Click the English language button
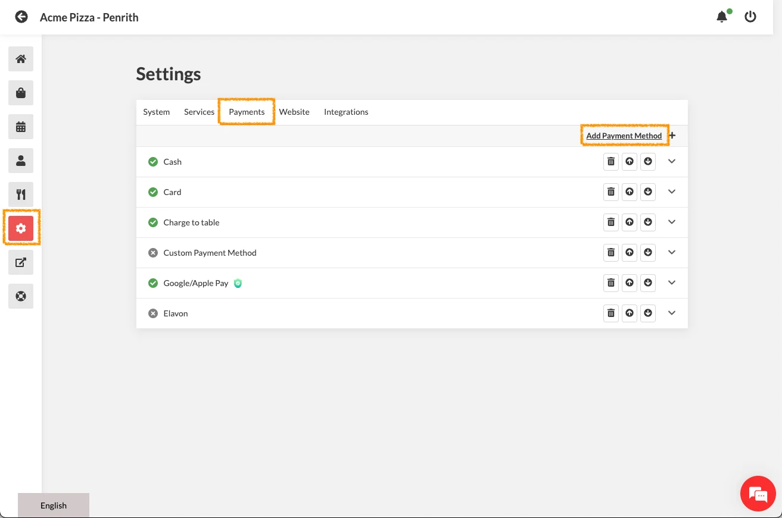The height and width of the screenshot is (518, 782). coord(54,506)
